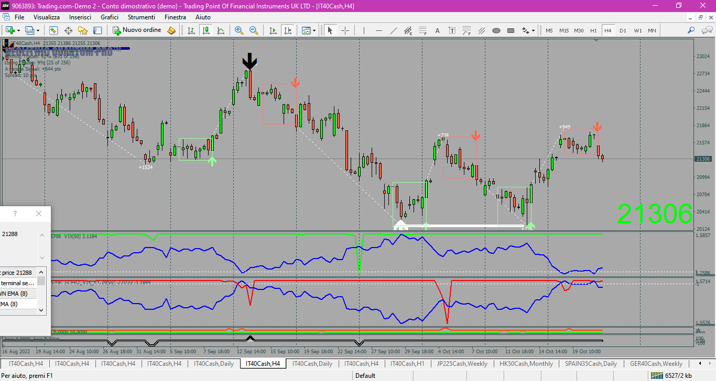This screenshot has width=716, height=381.
Task: Switch chart to line chart mode
Action: click(221, 30)
